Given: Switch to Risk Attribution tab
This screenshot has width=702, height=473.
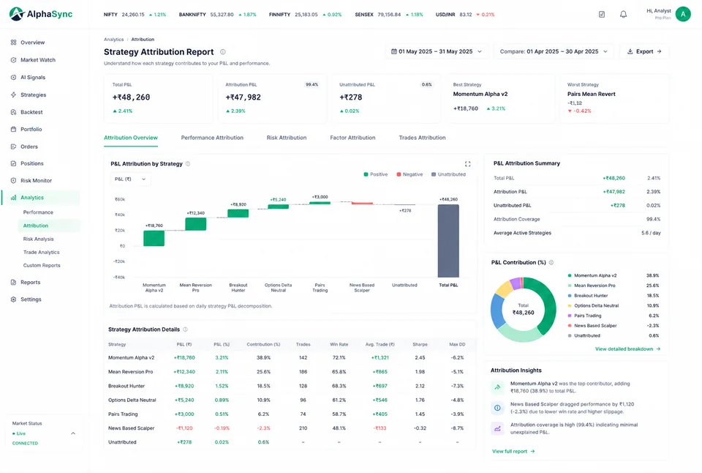Looking at the screenshot, I should tap(287, 138).
